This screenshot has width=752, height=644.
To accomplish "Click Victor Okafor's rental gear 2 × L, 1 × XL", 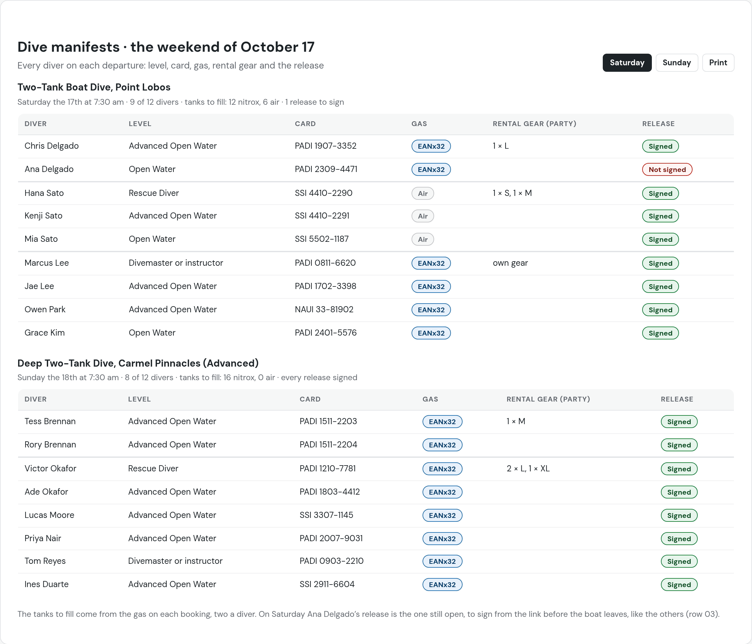I will [528, 468].
